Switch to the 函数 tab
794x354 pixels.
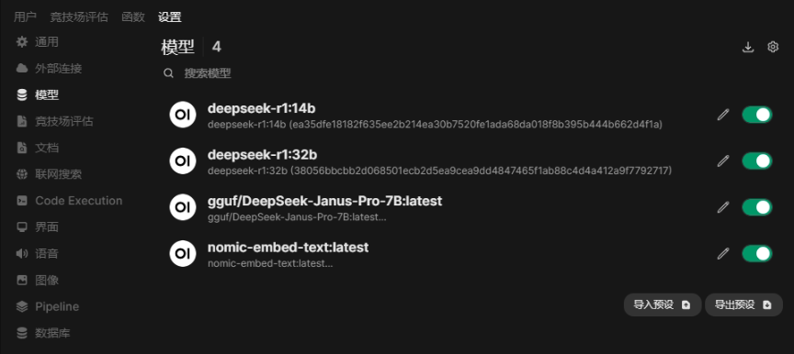coord(133,17)
